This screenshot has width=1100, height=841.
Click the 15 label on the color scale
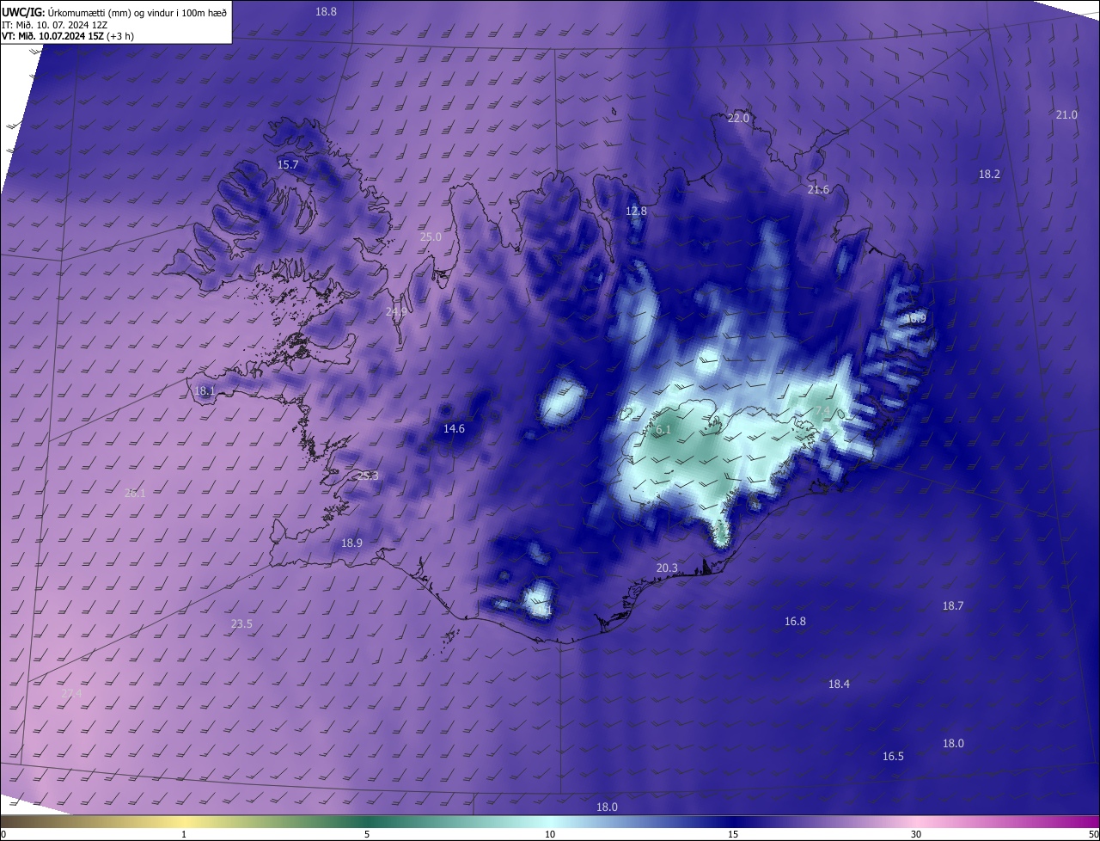pyautogui.click(x=733, y=834)
